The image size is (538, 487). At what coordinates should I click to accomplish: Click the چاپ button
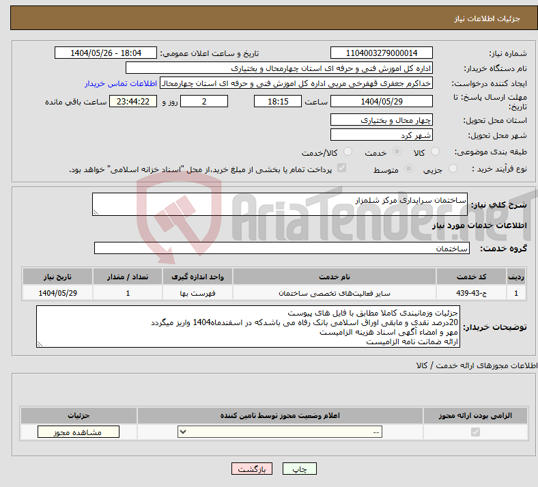[x=300, y=469]
